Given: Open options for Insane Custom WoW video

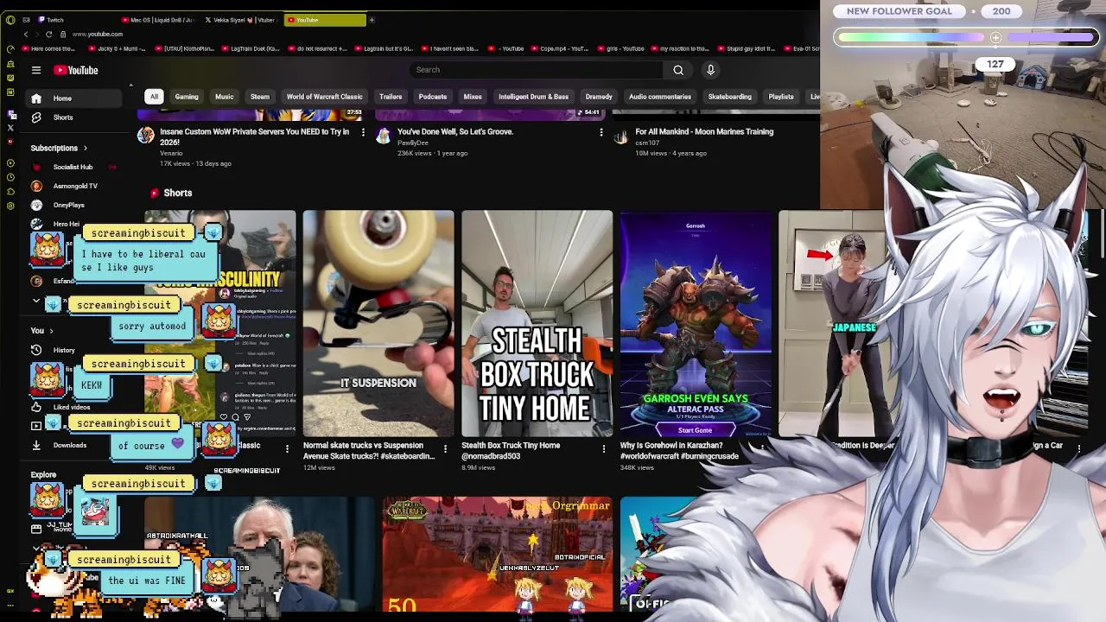Looking at the screenshot, I should click(x=363, y=132).
